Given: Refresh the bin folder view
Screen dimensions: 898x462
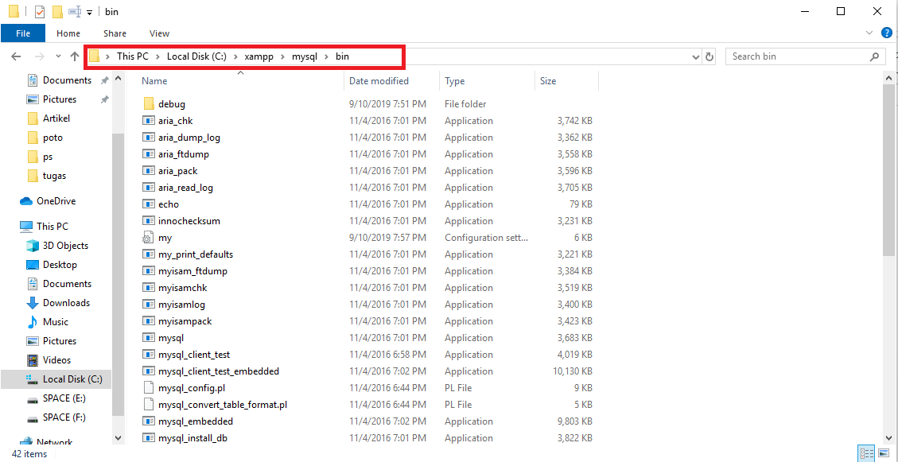Looking at the screenshot, I should [709, 56].
